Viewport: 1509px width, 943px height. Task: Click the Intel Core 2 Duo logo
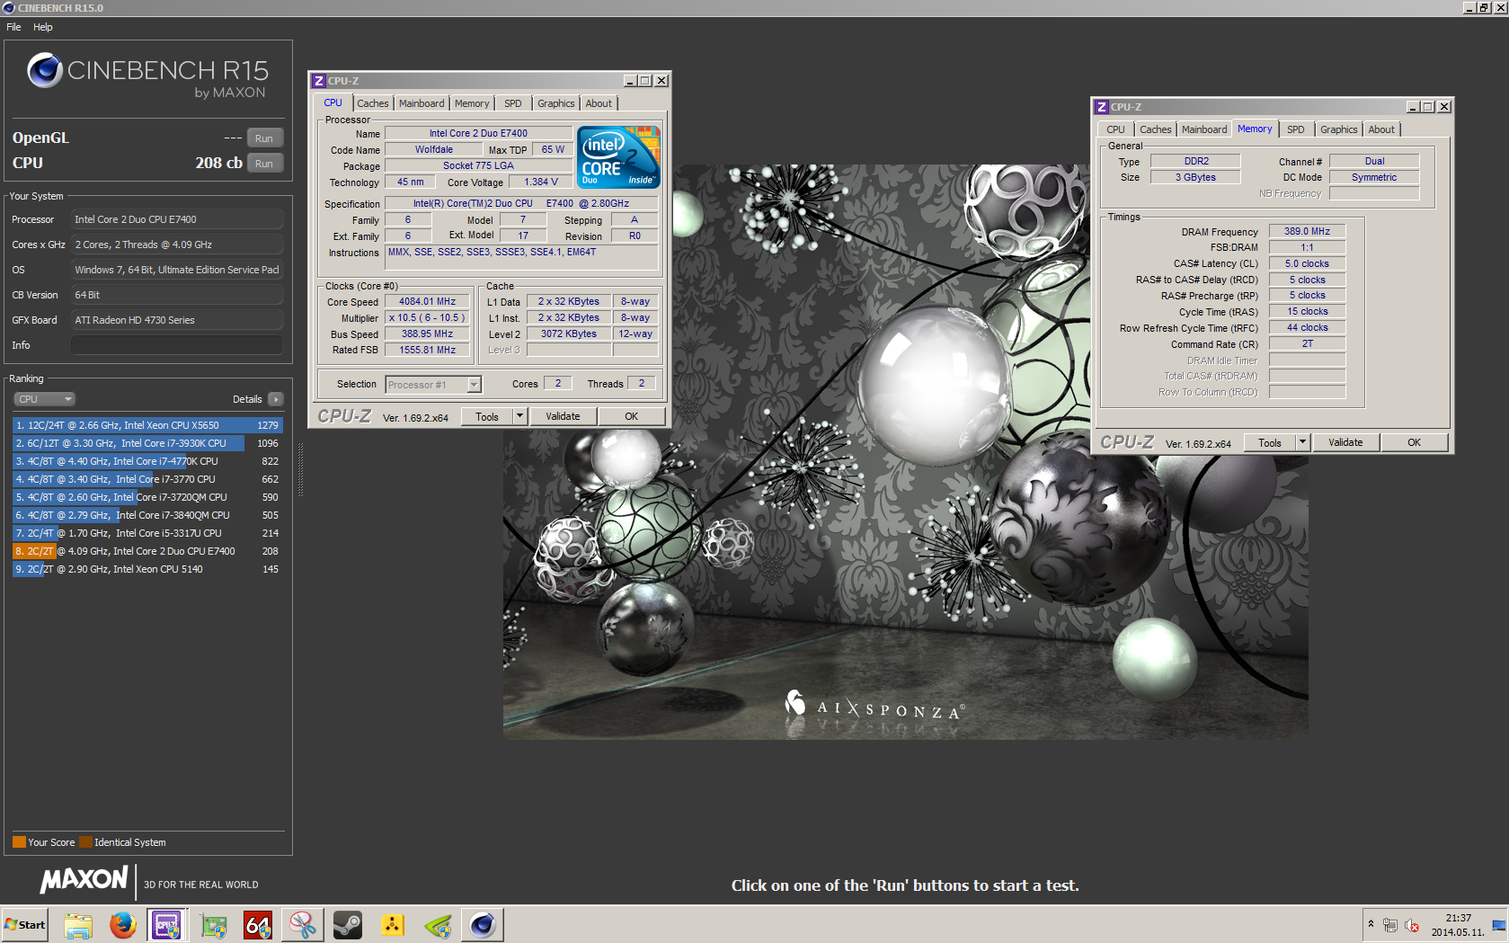(618, 156)
